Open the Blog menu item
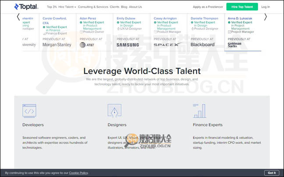284x177 pixels. (124, 7)
